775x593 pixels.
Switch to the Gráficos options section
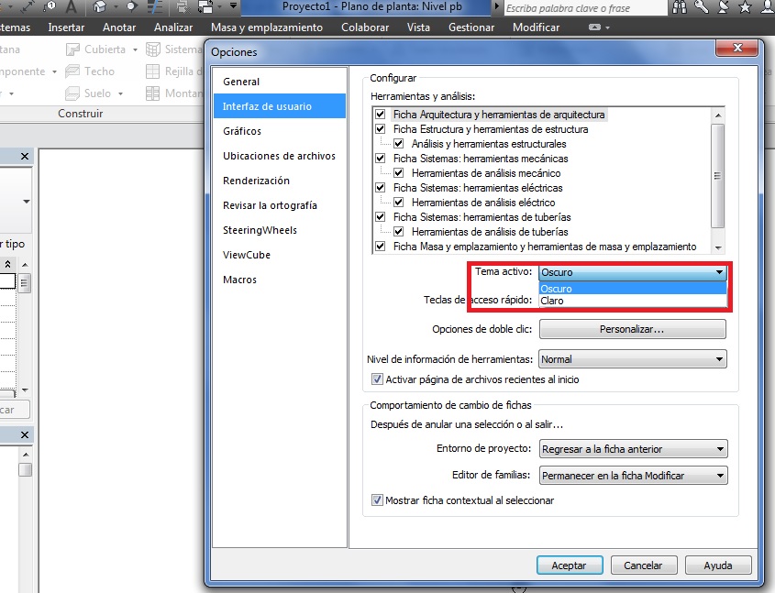pyautogui.click(x=242, y=131)
